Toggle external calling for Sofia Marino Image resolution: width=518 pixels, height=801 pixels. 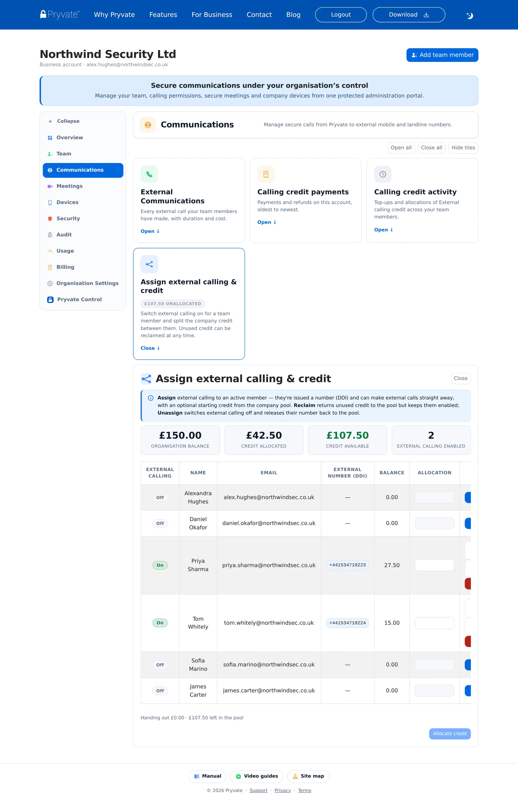(160, 665)
